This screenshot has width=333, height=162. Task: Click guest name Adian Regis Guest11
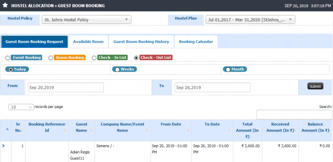click(80, 155)
